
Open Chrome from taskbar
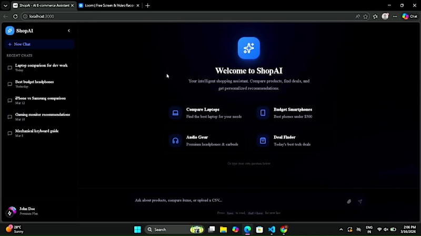284,230
